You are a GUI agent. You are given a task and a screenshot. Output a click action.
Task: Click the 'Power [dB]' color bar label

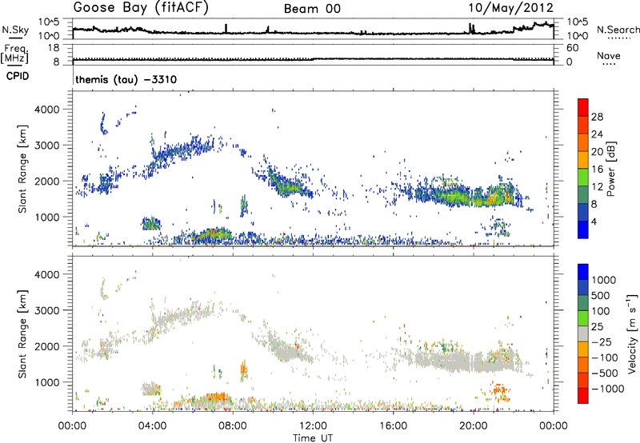[611, 169]
